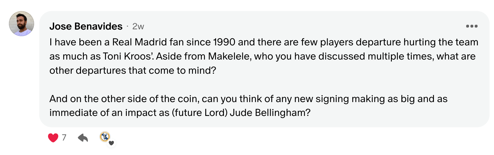
Task: Open Jose Benavides' profile photo
Action: click(x=22, y=24)
